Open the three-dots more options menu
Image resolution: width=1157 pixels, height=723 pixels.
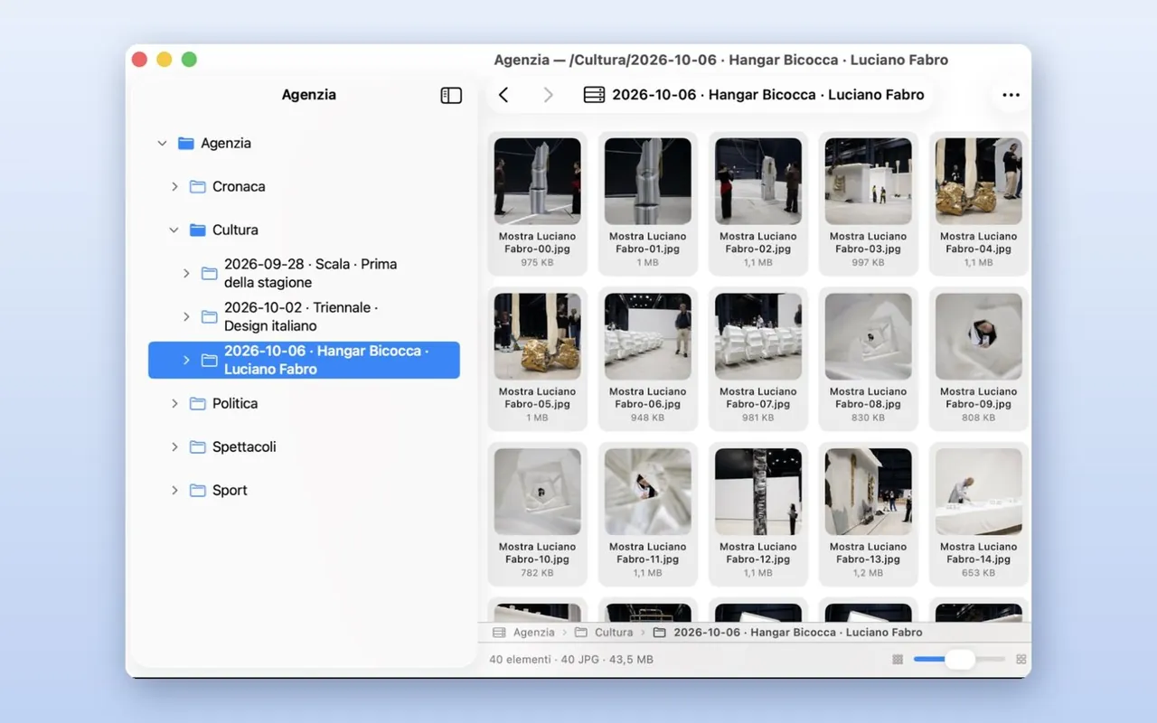[x=1011, y=95]
